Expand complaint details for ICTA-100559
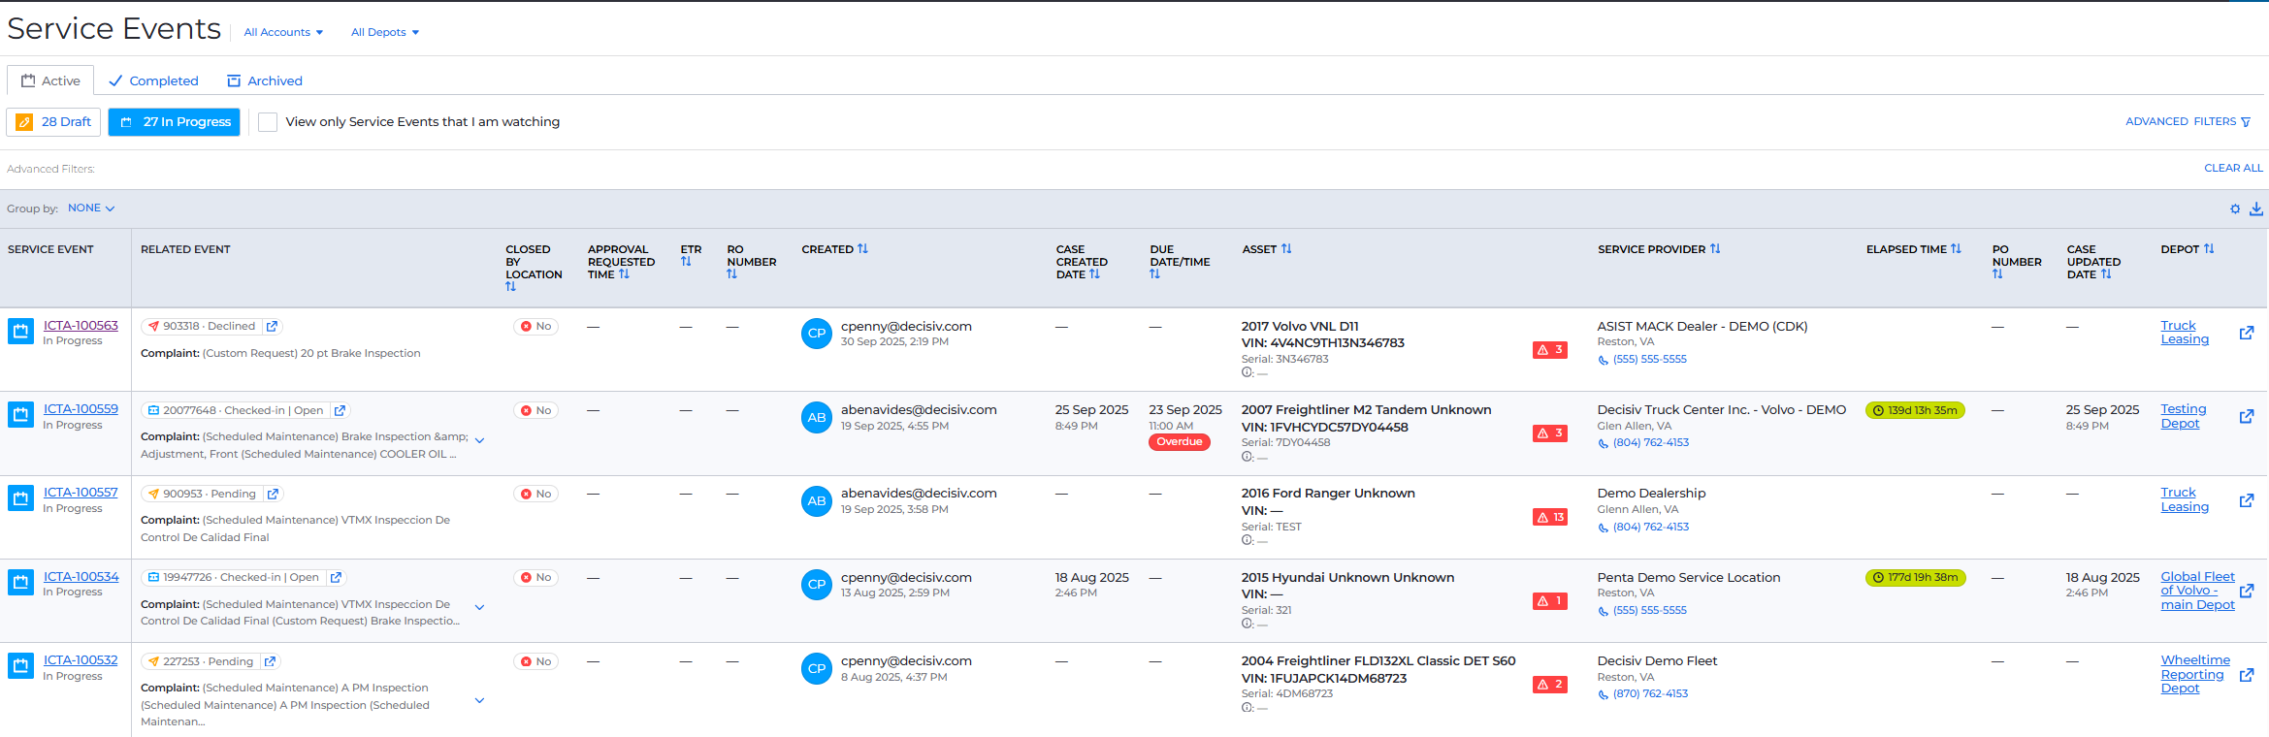 pos(479,440)
